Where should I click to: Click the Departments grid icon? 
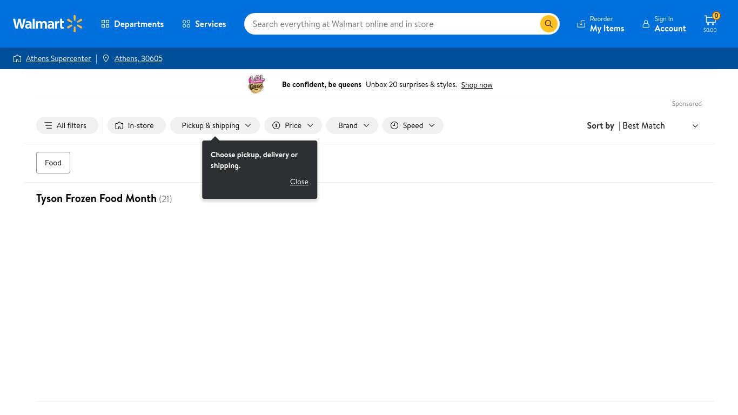(x=105, y=24)
